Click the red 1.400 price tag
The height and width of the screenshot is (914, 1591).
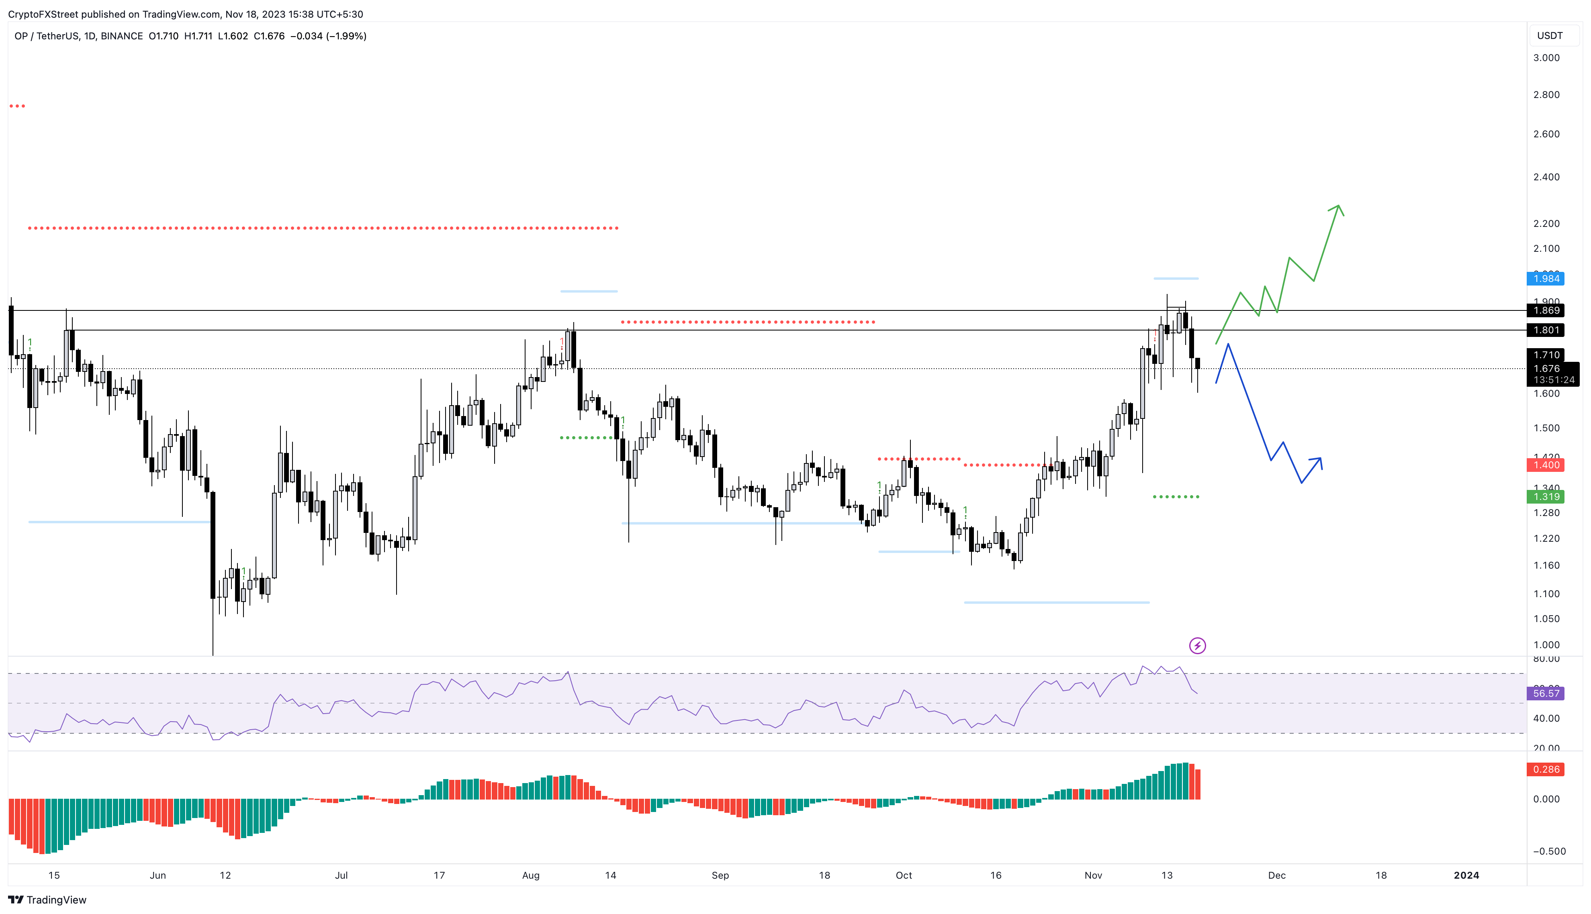(x=1546, y=465)
